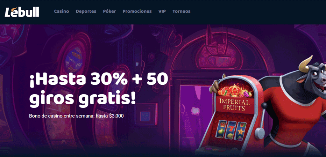
Task: Open the Torneos nav link
Action: click(181, 12)
